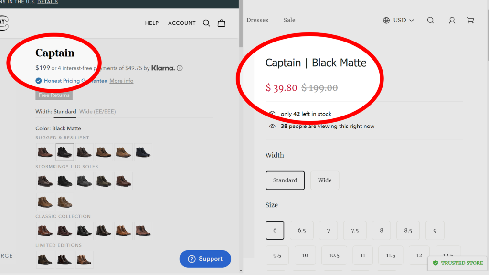Follow the DETAILS link in top banner
The image size is (489, 275).
pyautogui.click(x=48, y=2)
